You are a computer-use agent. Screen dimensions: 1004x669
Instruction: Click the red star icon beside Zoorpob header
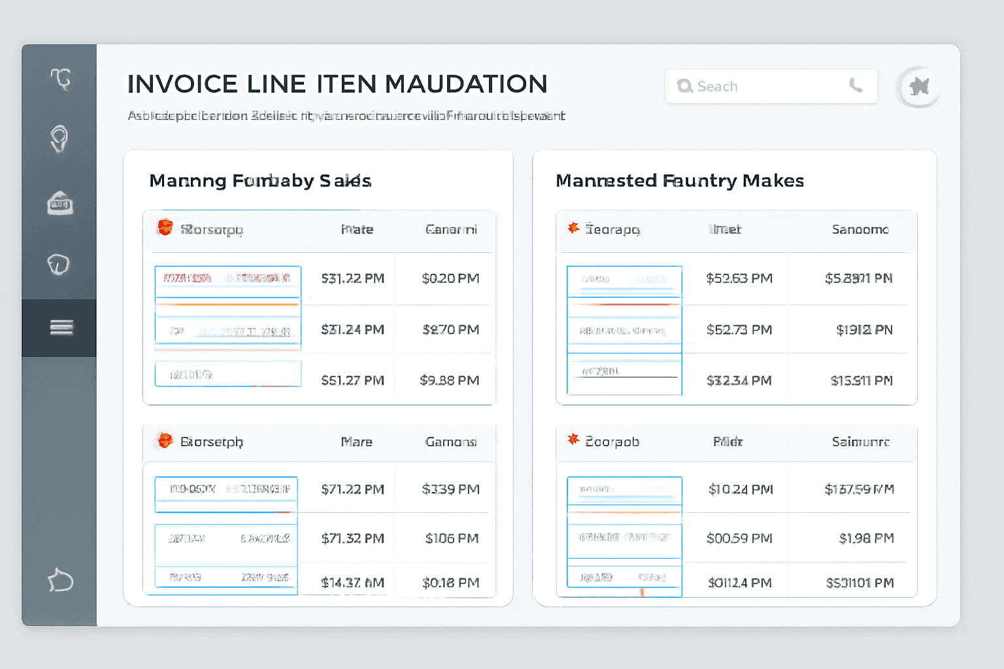[x=573, y=439]
